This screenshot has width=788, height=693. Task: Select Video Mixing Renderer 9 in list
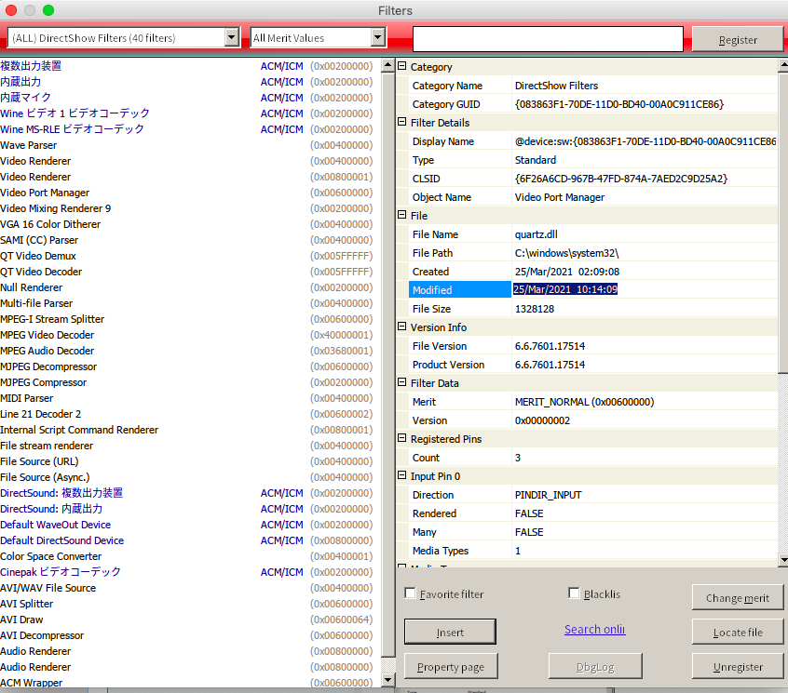pos(56,208)
